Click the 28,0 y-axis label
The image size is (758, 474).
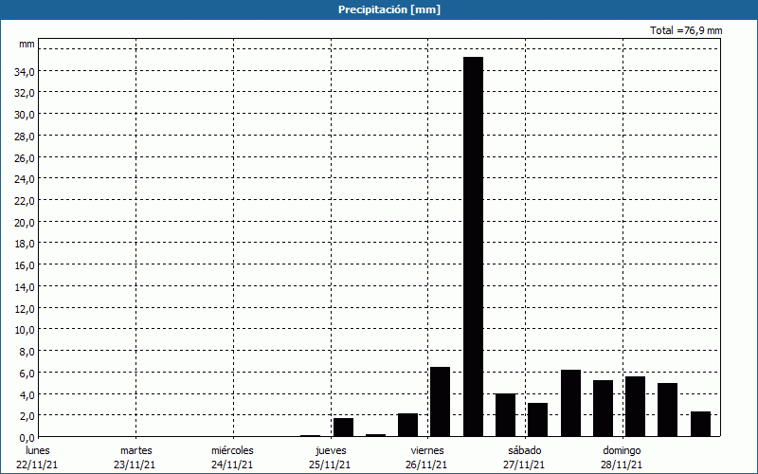[x=25, y=136]
